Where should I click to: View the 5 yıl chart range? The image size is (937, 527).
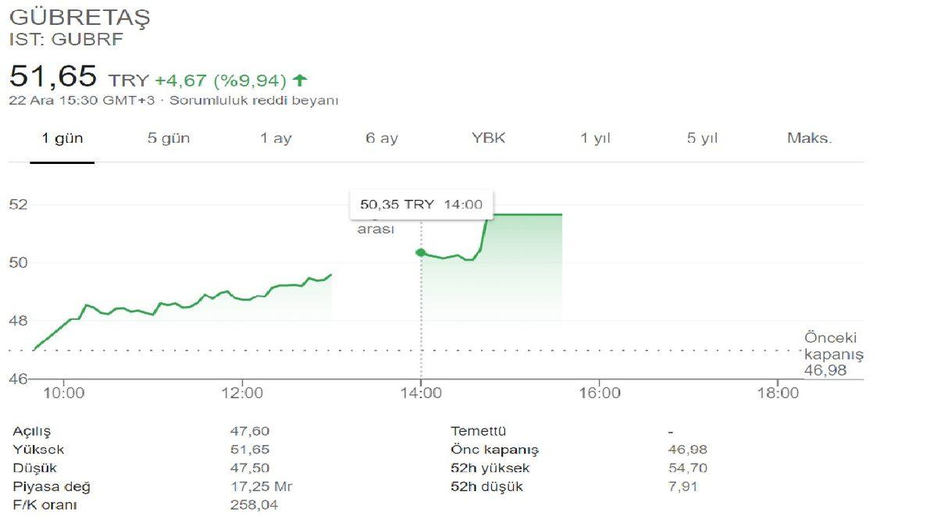point(702,139)
